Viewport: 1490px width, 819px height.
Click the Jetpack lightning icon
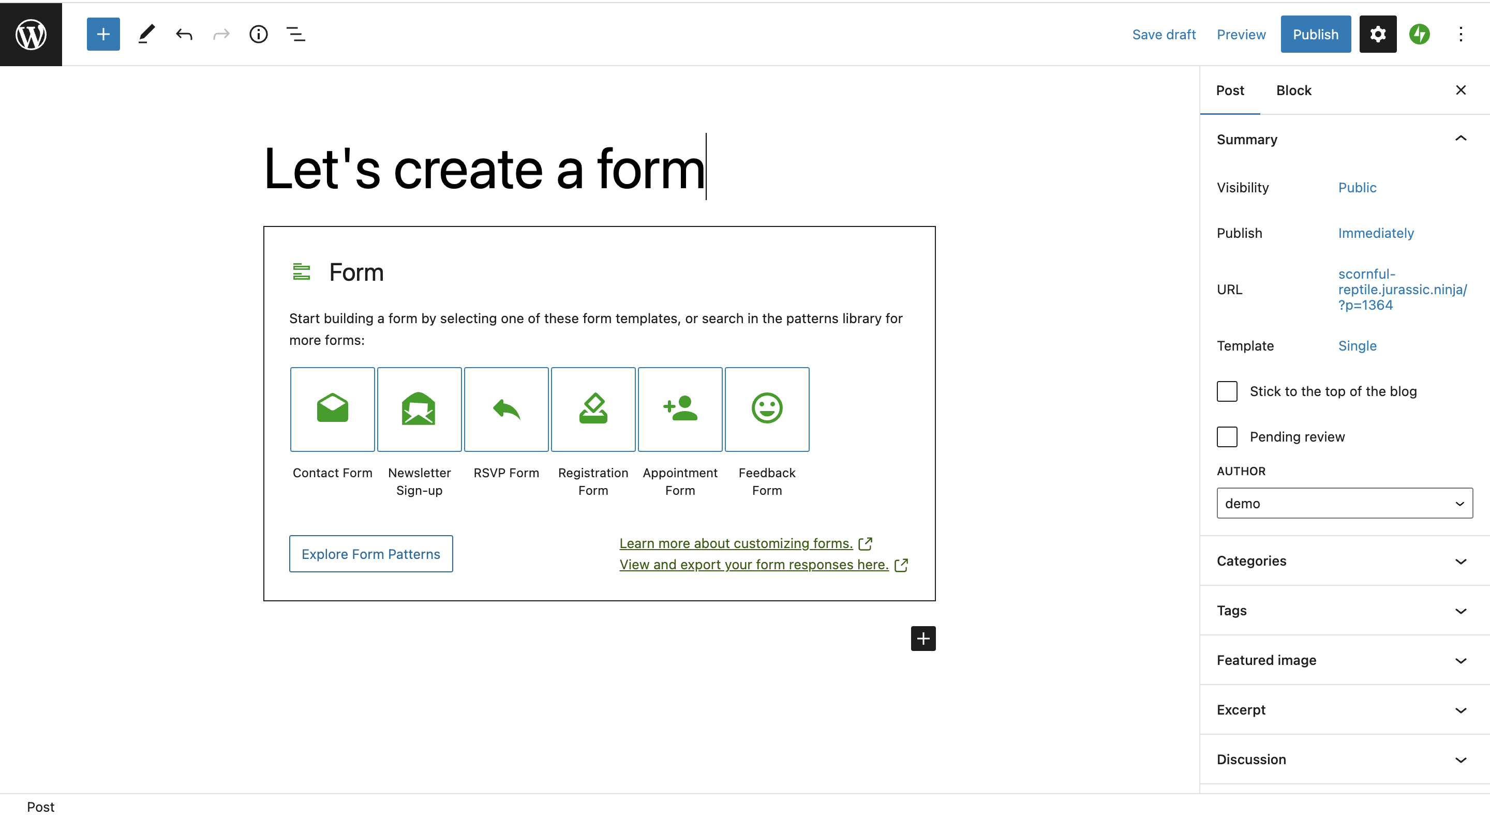tap(1419, 34)
